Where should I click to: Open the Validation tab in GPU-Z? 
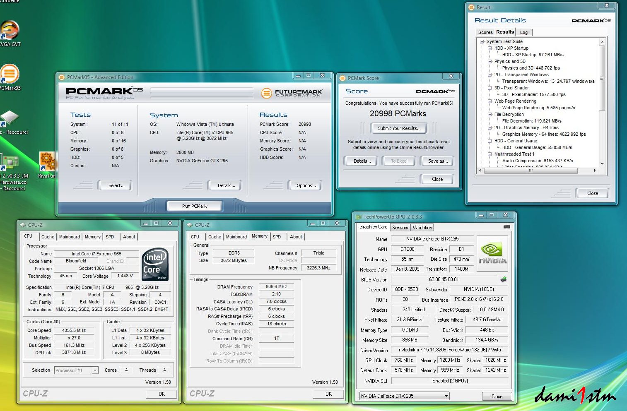pos(422,228)
